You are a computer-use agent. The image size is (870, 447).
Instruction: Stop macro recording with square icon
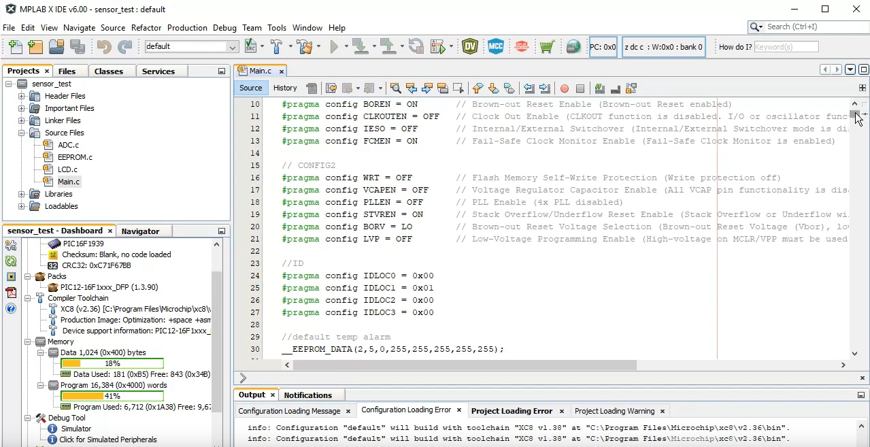tap(580, 88)
